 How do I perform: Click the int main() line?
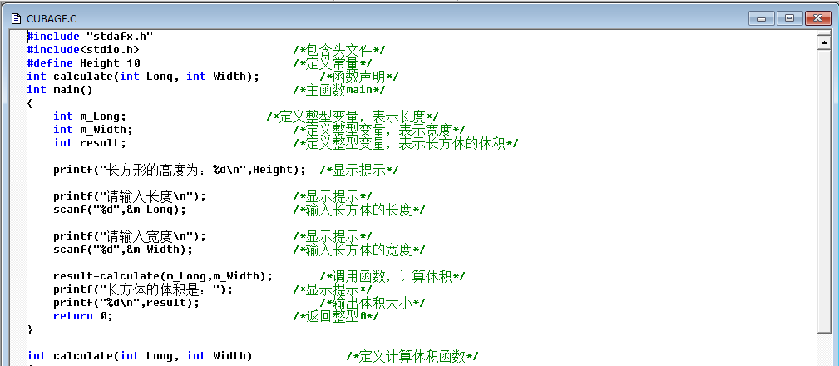pos(60,90)
